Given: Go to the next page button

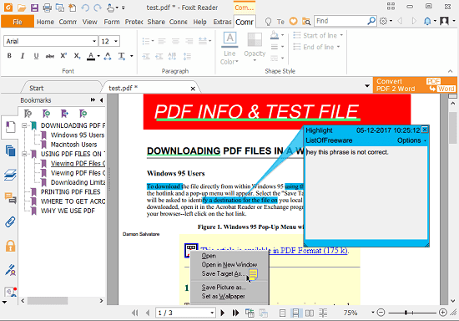Looking at the screenshot, I should click(x=223, y=313).
